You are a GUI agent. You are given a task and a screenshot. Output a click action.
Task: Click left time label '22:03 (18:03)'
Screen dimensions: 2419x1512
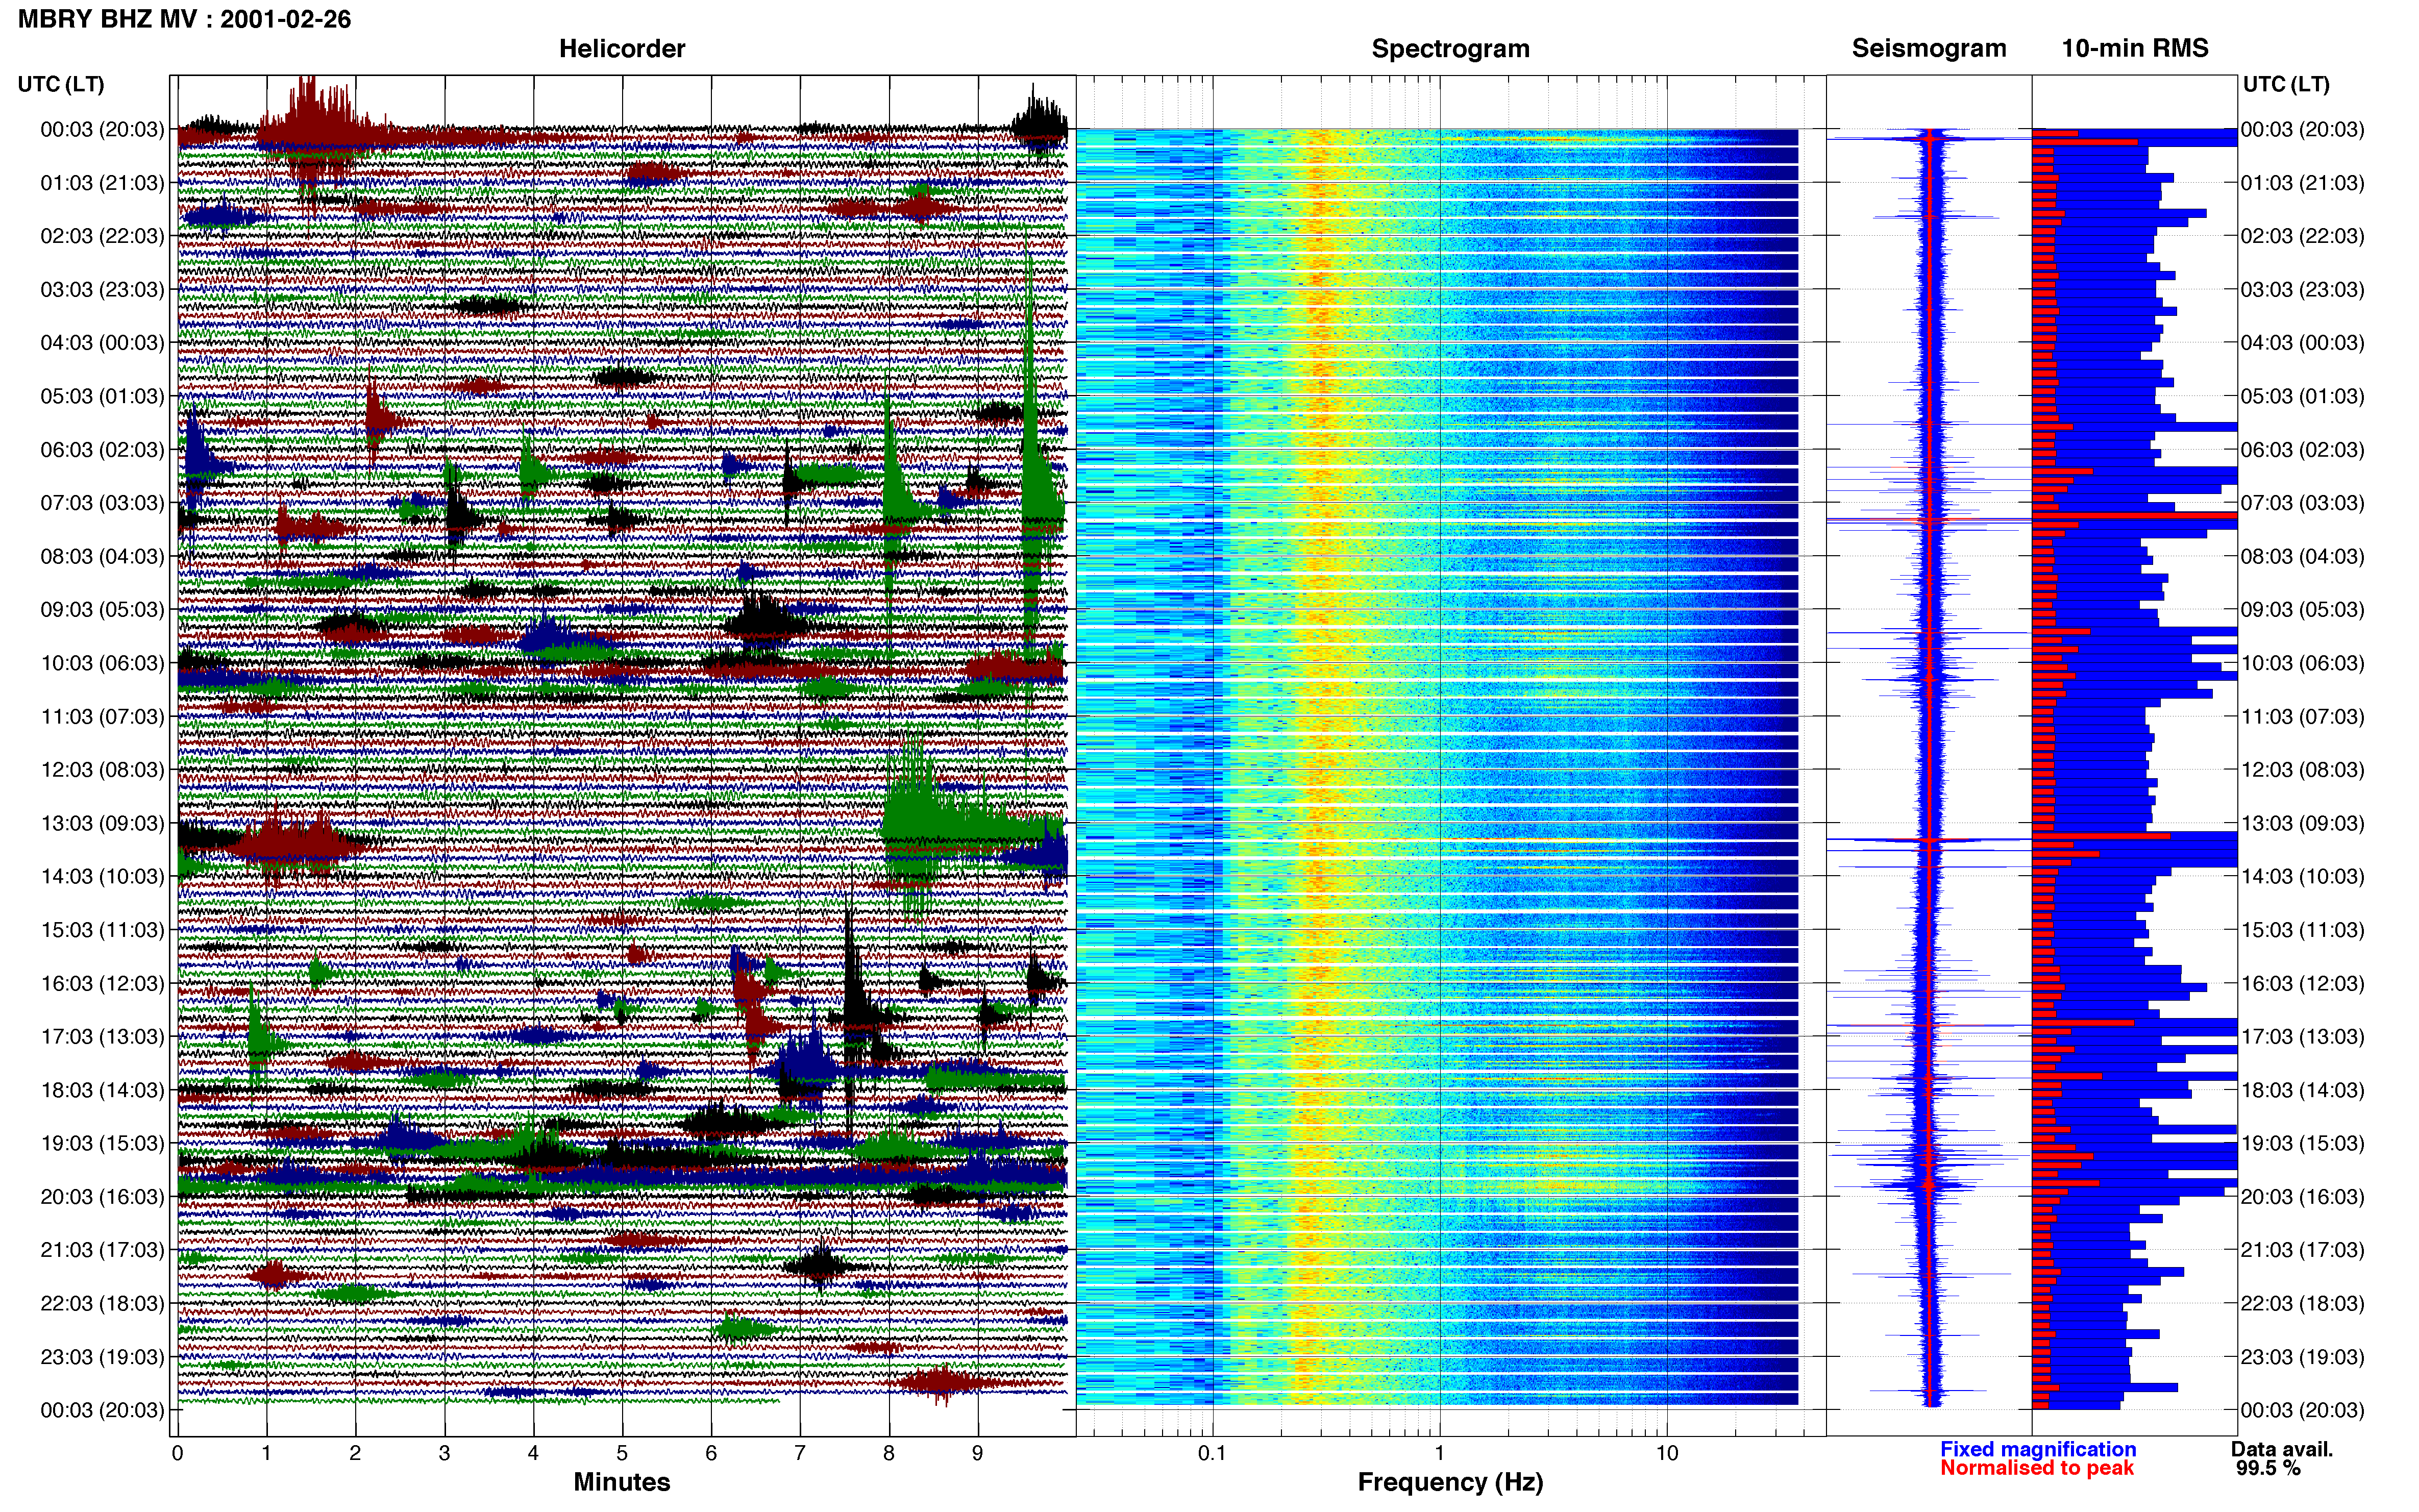click(x=102, y=1304)
